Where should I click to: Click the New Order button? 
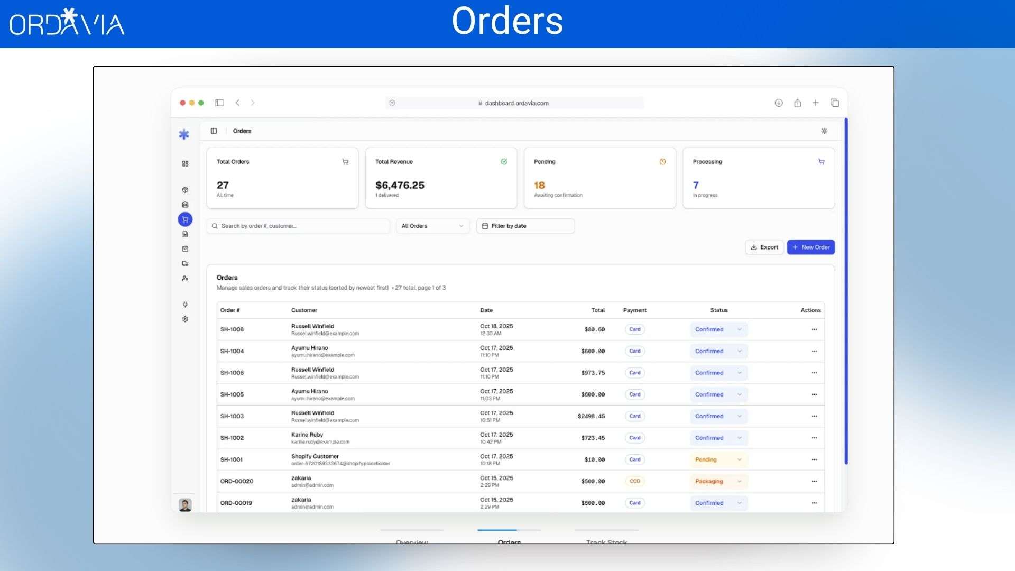[x=810, y=247]
